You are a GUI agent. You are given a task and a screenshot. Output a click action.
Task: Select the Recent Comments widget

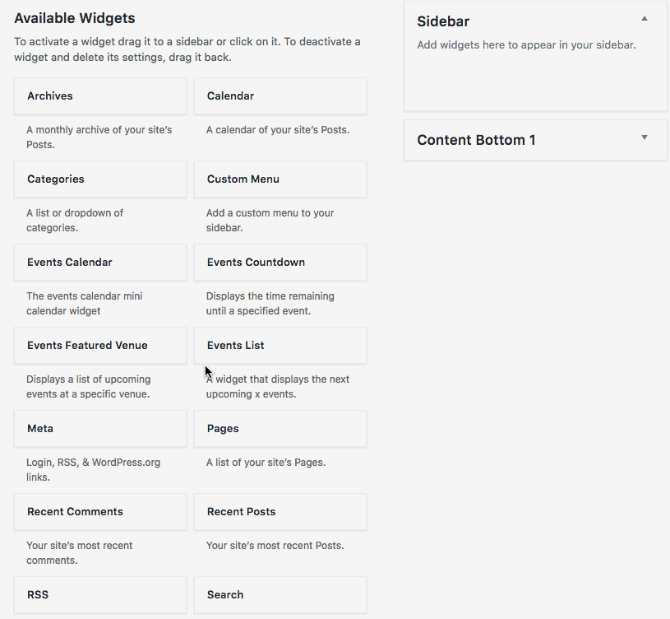[x=99, y=511]
